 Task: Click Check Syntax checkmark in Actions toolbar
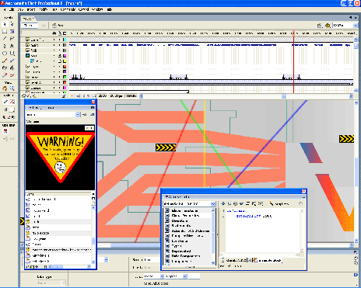(241, 203)
